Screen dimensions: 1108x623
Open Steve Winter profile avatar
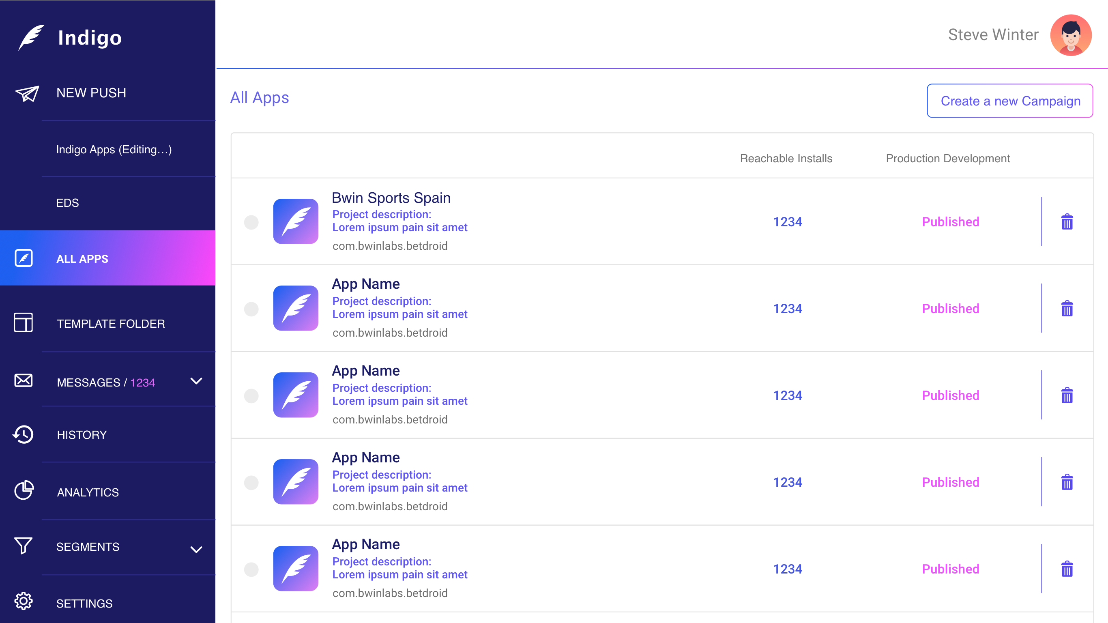1070,35
